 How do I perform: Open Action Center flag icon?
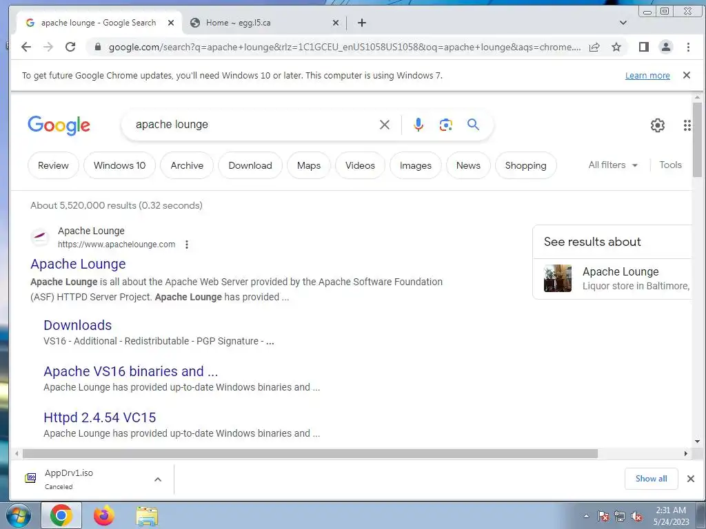(603, 517)
